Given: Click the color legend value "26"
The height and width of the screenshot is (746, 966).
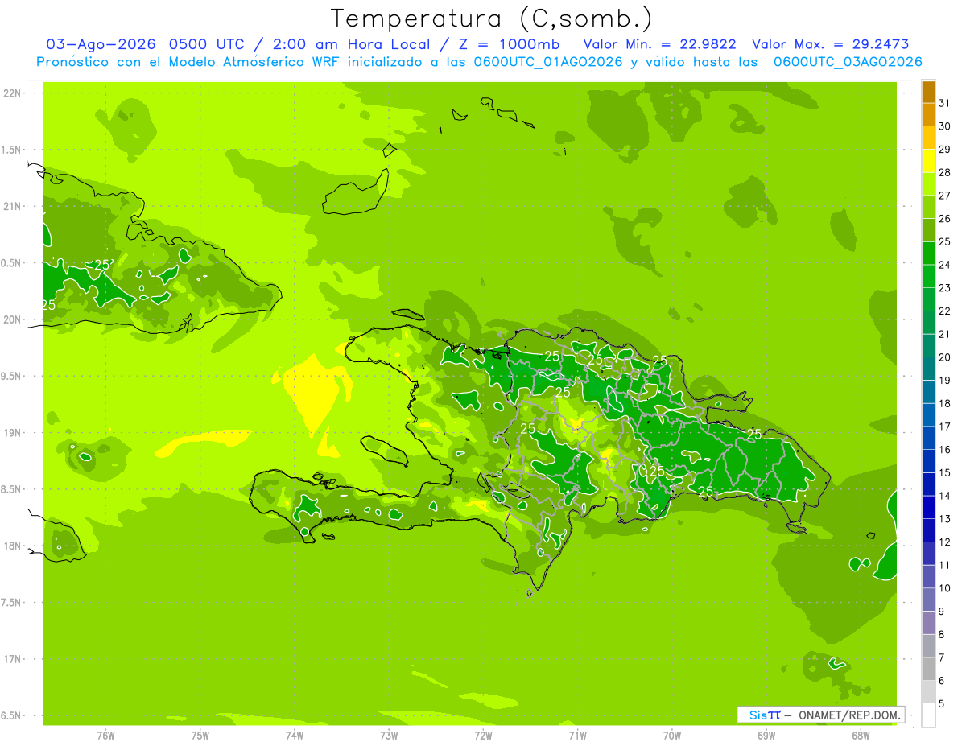Looking at the screenshot, I should point(945,219).
